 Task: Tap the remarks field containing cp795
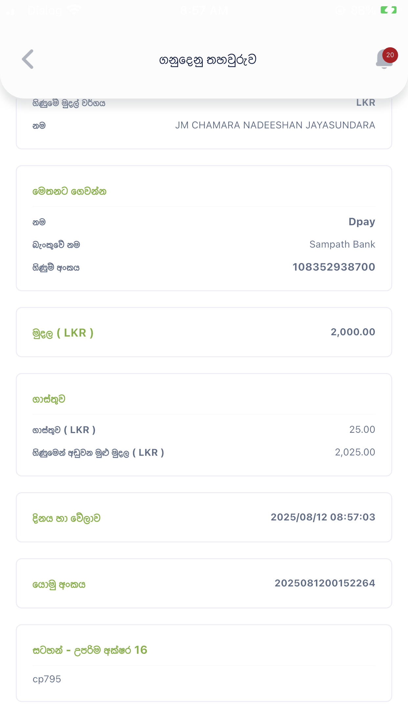pos(47,679)
